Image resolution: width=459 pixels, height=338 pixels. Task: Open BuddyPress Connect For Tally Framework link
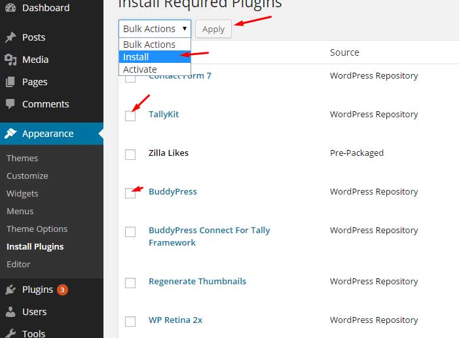coord(210,236)
